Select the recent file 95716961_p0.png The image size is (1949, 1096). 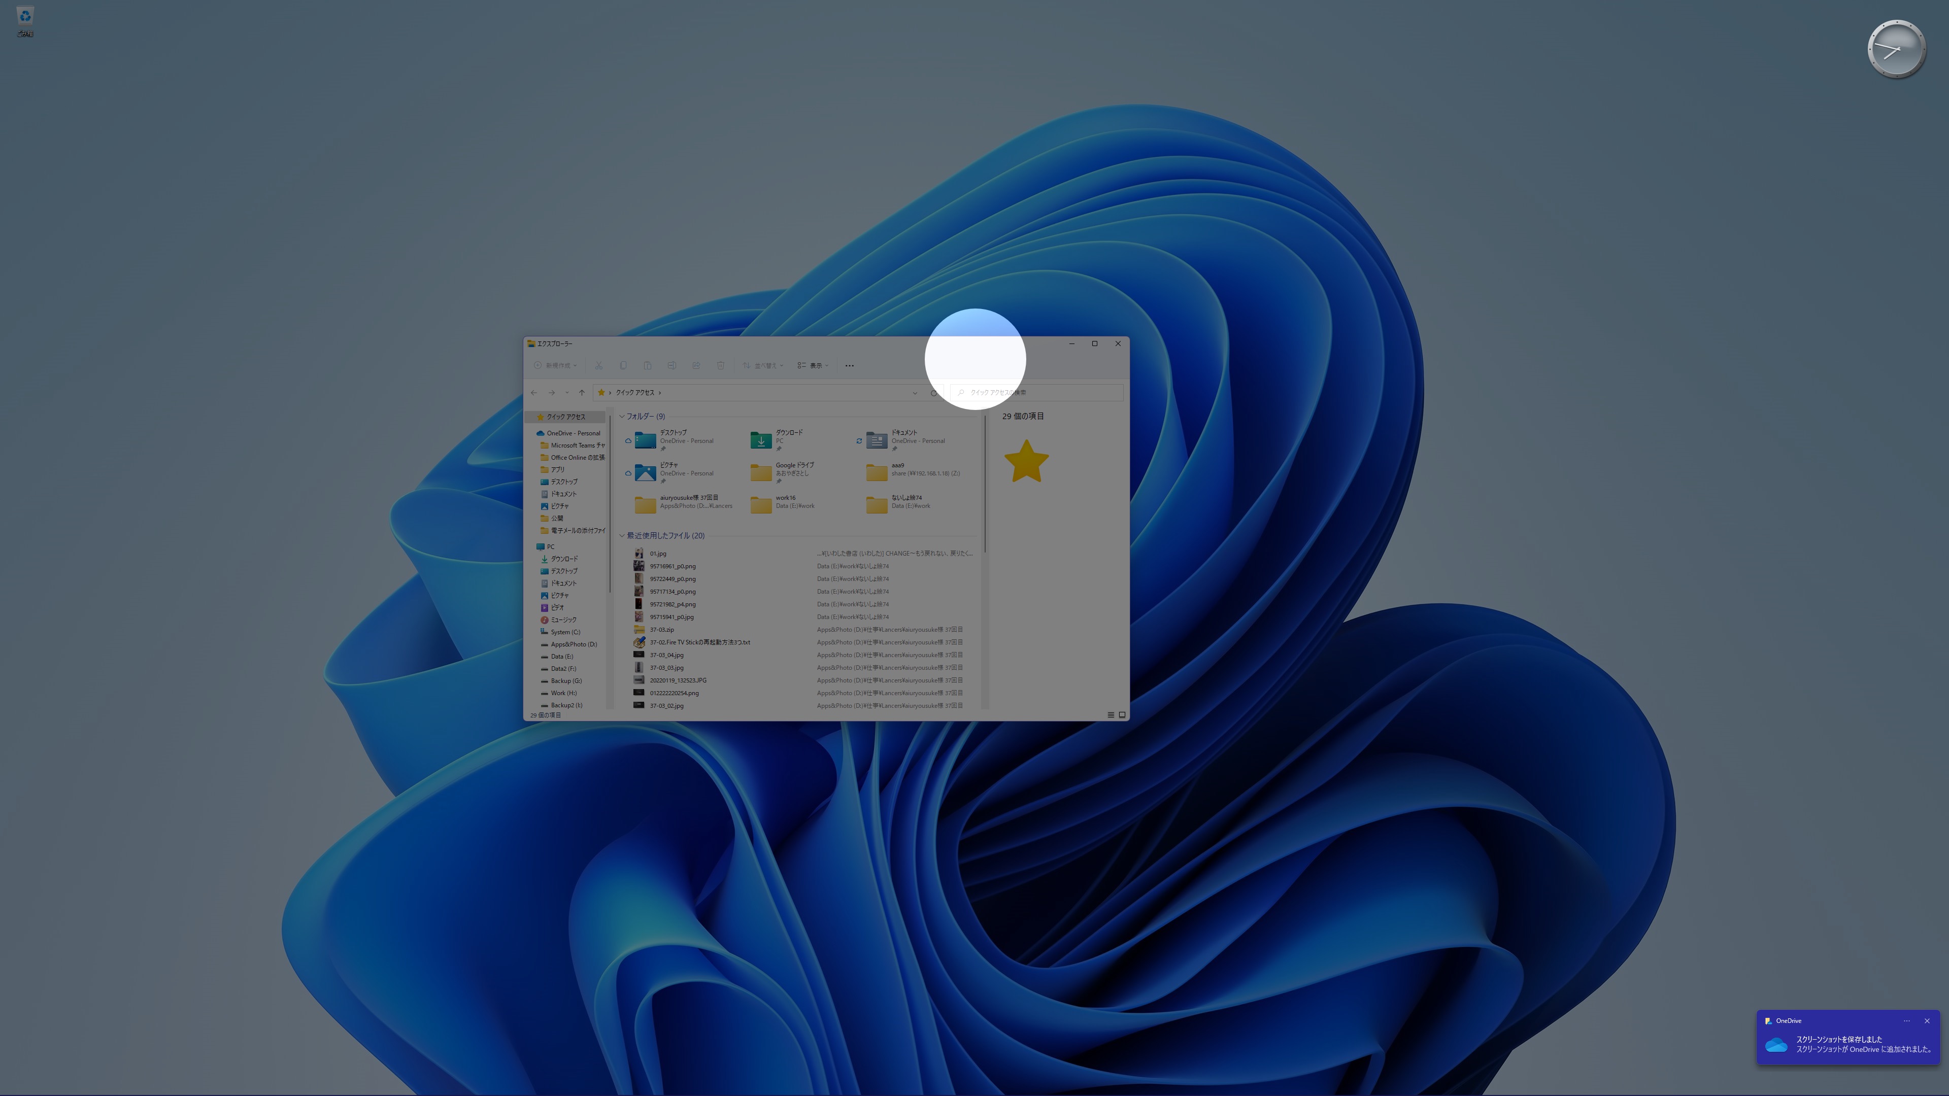coord(803,567)
